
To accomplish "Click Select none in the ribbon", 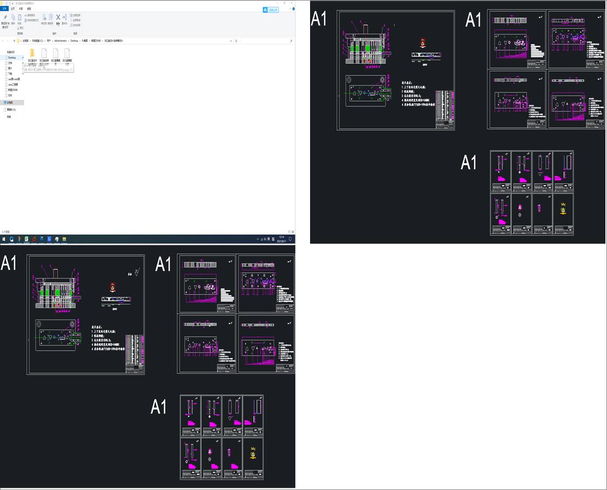I will [75, 20].
